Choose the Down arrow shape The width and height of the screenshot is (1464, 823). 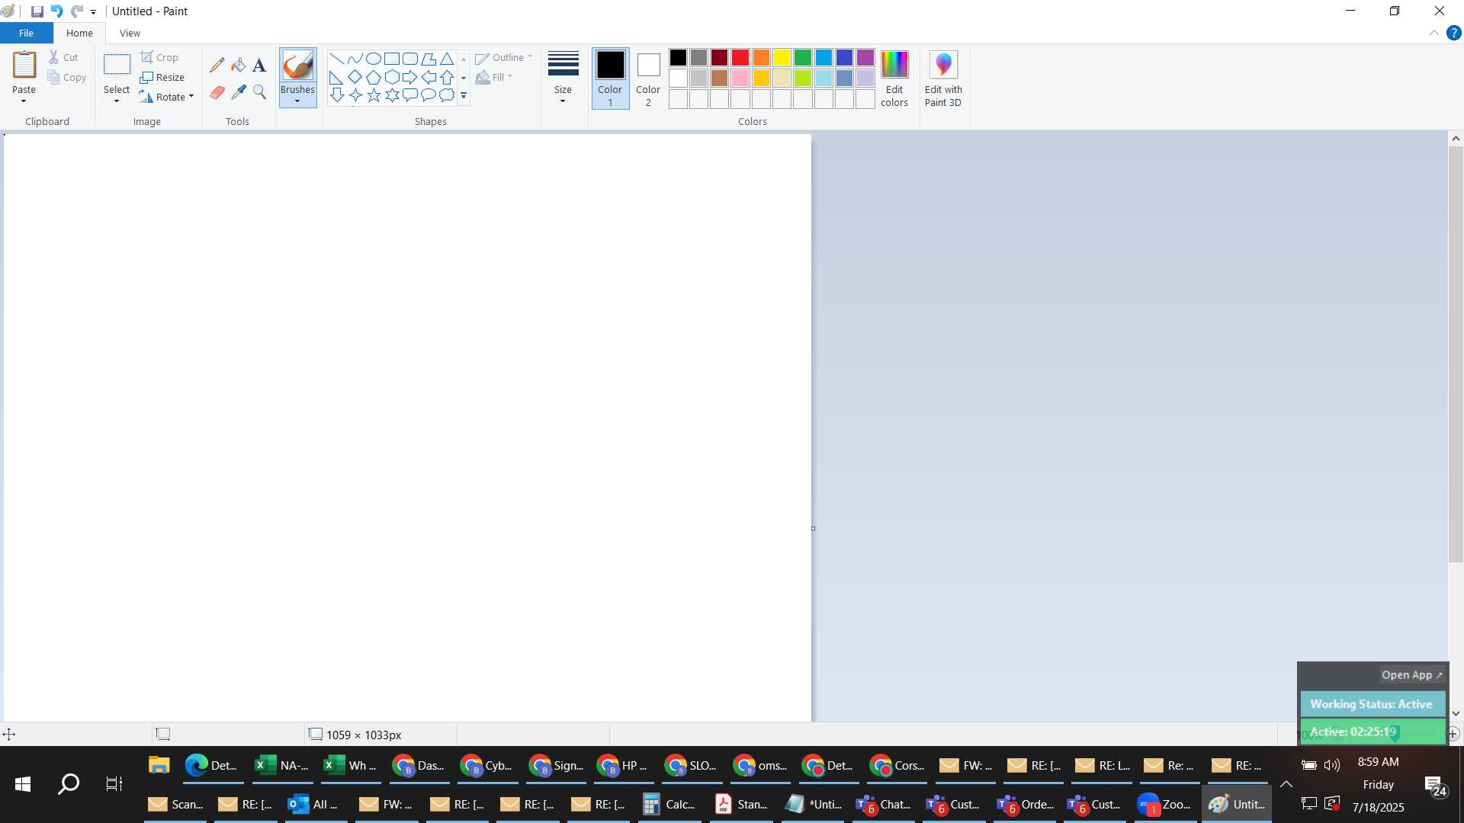(336, 95)
